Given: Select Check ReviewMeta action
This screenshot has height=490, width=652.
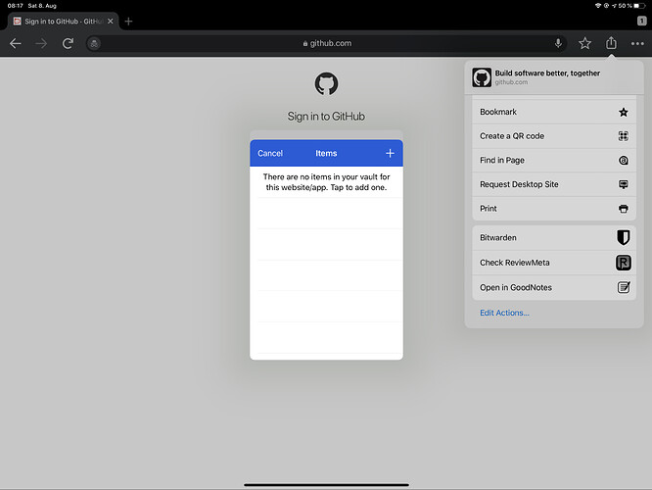Looking at the screenshot, I should coord(554,263).
